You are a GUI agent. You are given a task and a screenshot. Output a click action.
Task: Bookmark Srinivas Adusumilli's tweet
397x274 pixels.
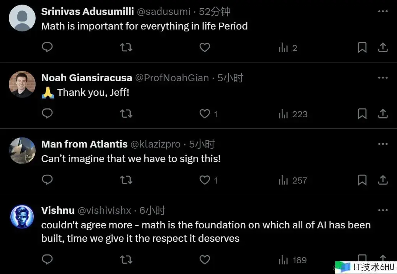pyautogui.click(x=362, y=48)
